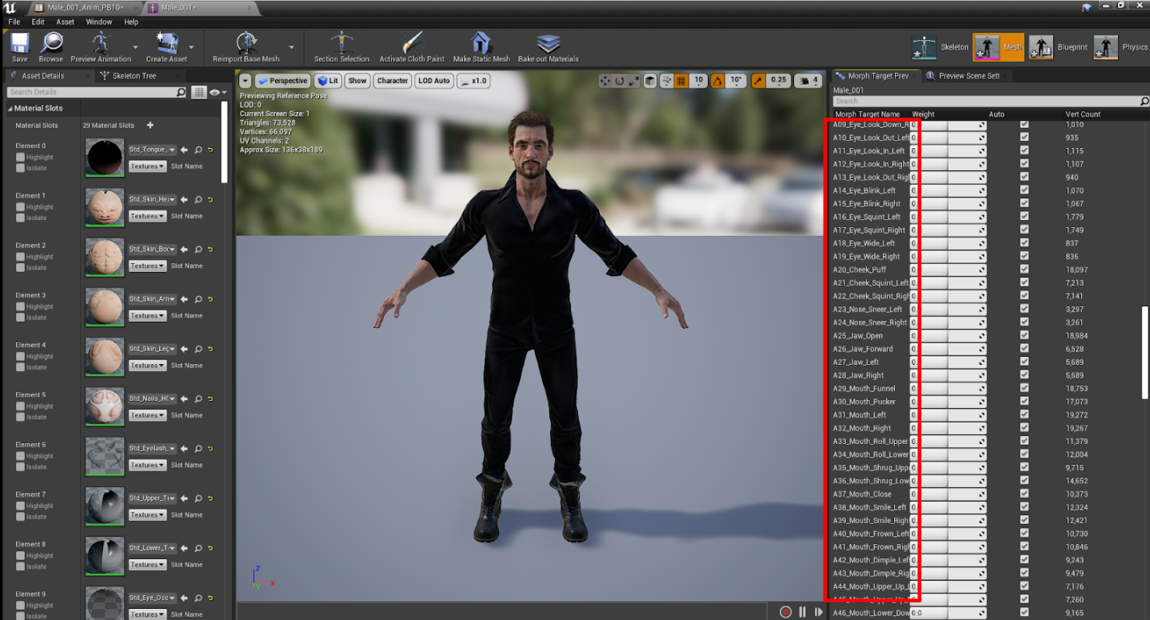Toggle scale snapping icon in viewport
The height and width of the screenshot is (620, 1150).
758,81
